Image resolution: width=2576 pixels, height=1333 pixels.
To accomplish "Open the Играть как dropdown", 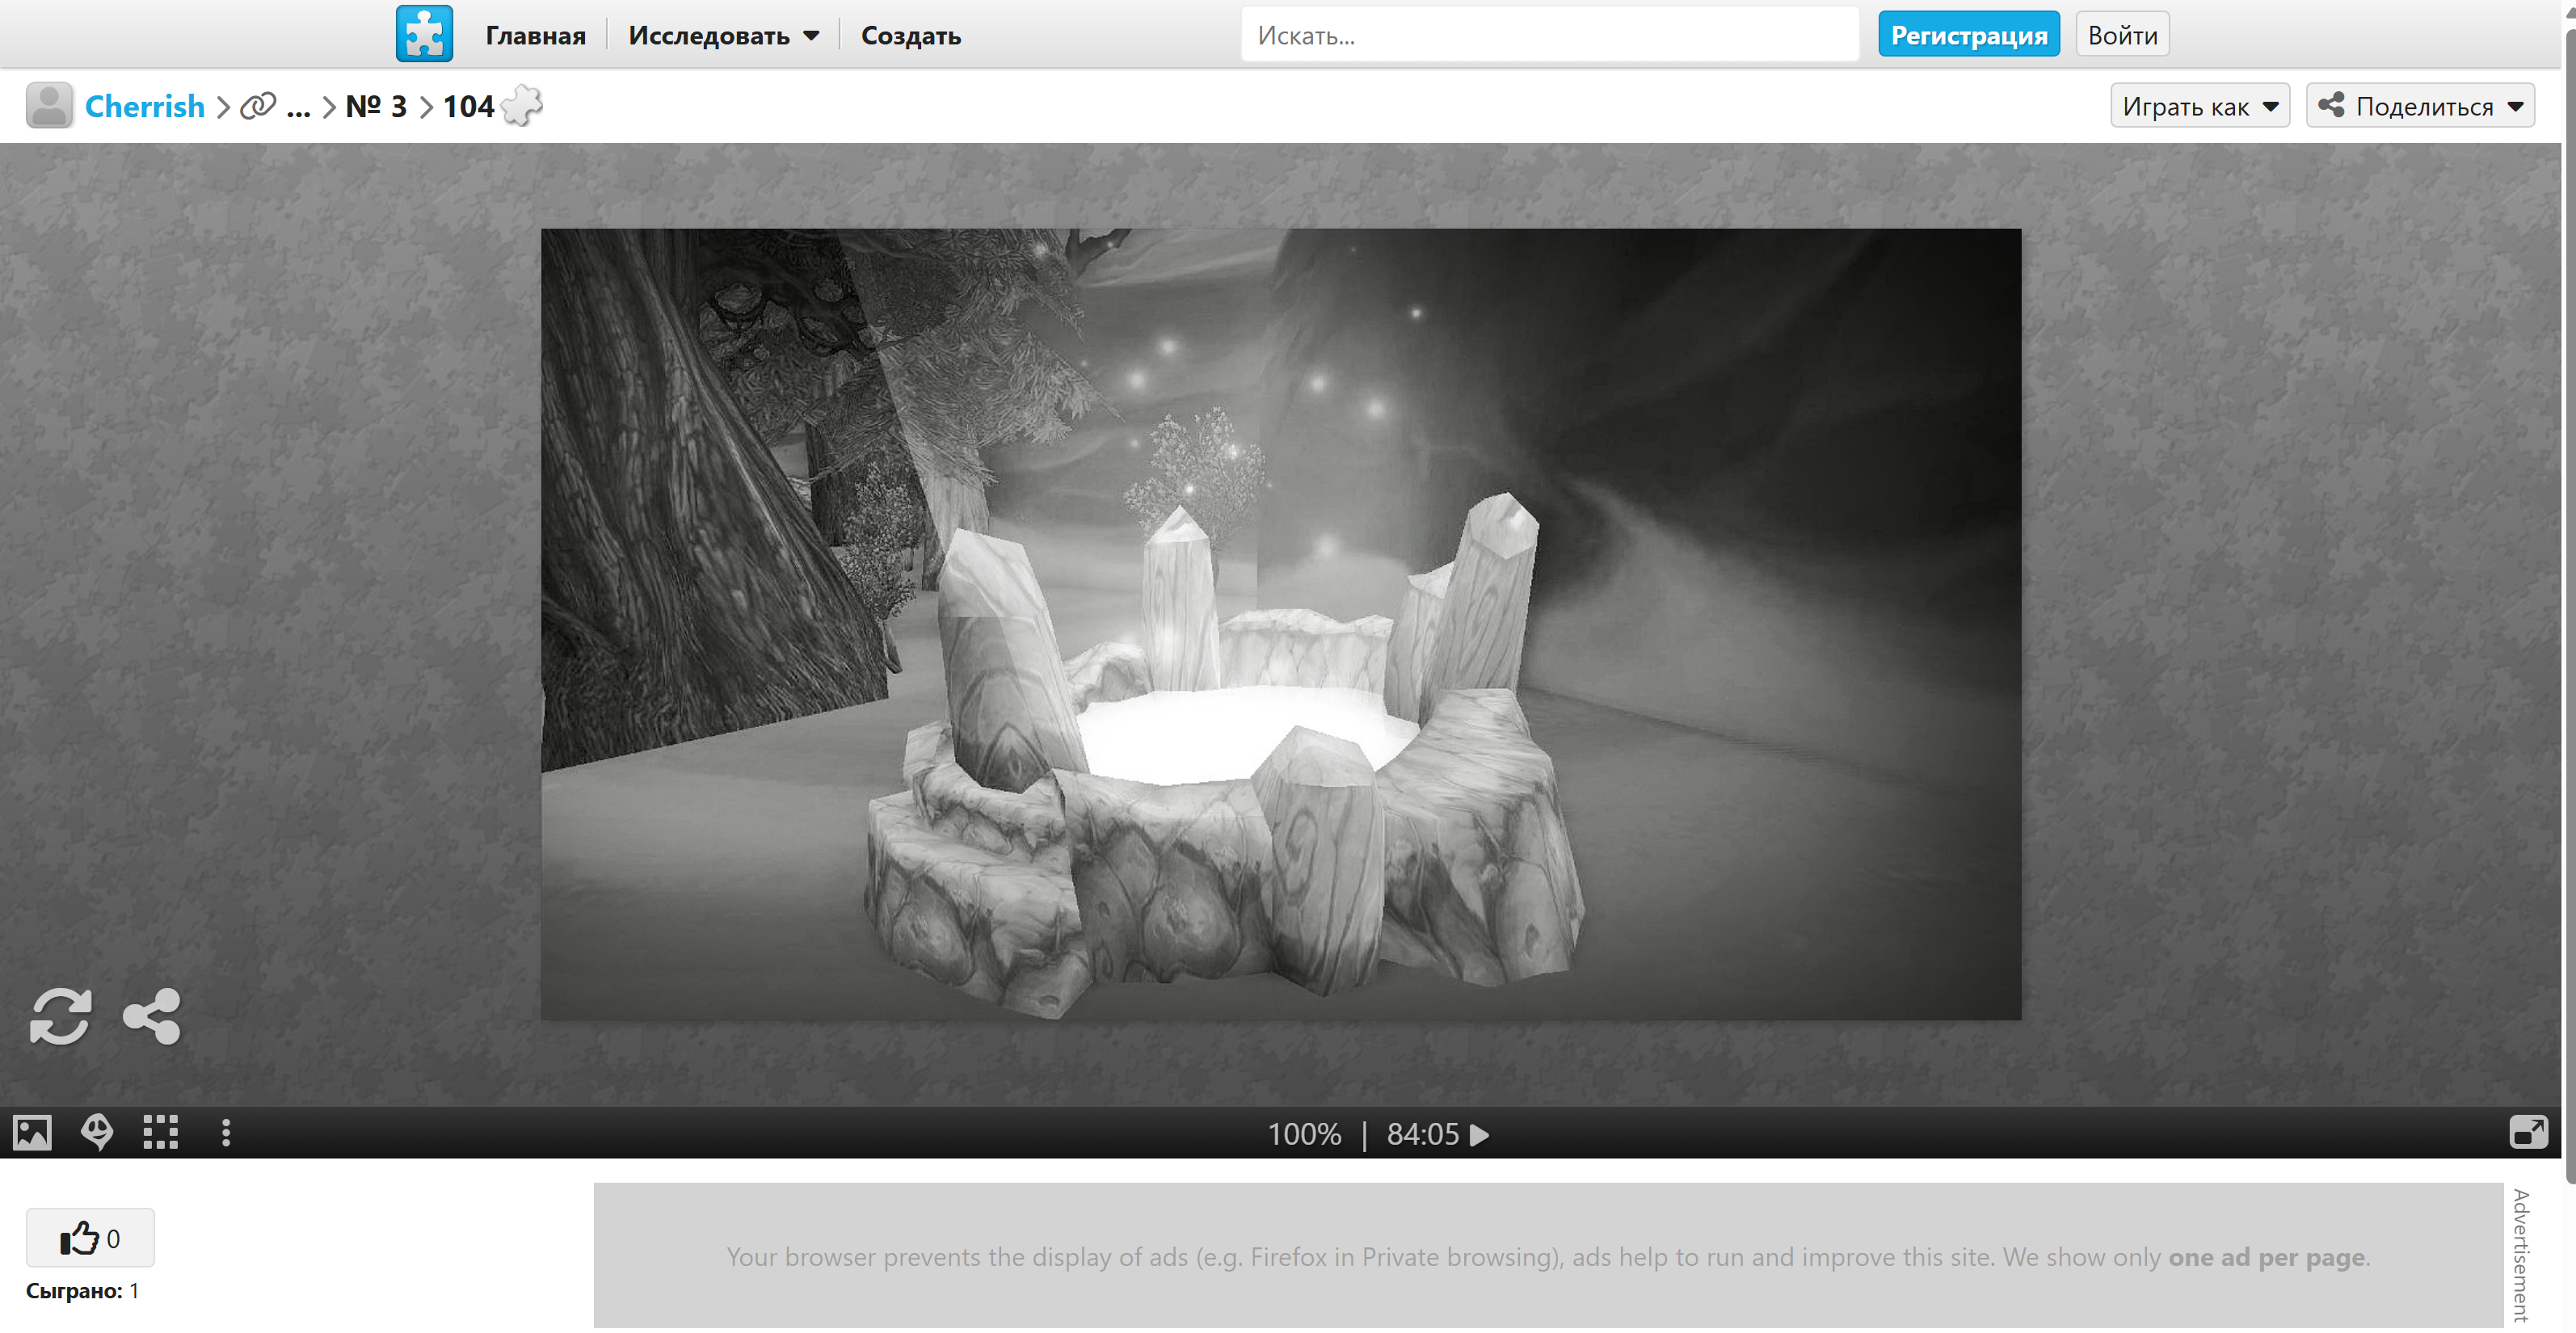I will point(2199,106).
